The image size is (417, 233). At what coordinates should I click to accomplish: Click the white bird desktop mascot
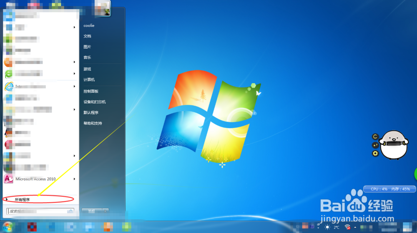[x=394, y=145]
